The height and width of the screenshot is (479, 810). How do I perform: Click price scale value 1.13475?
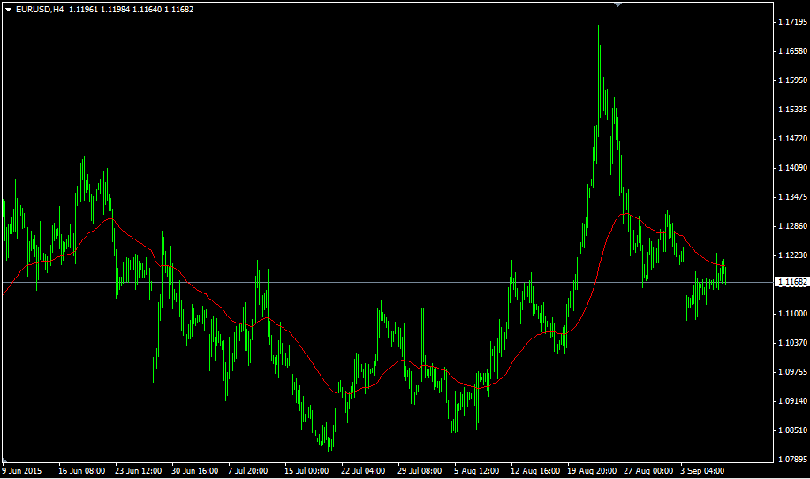(792, 197)
